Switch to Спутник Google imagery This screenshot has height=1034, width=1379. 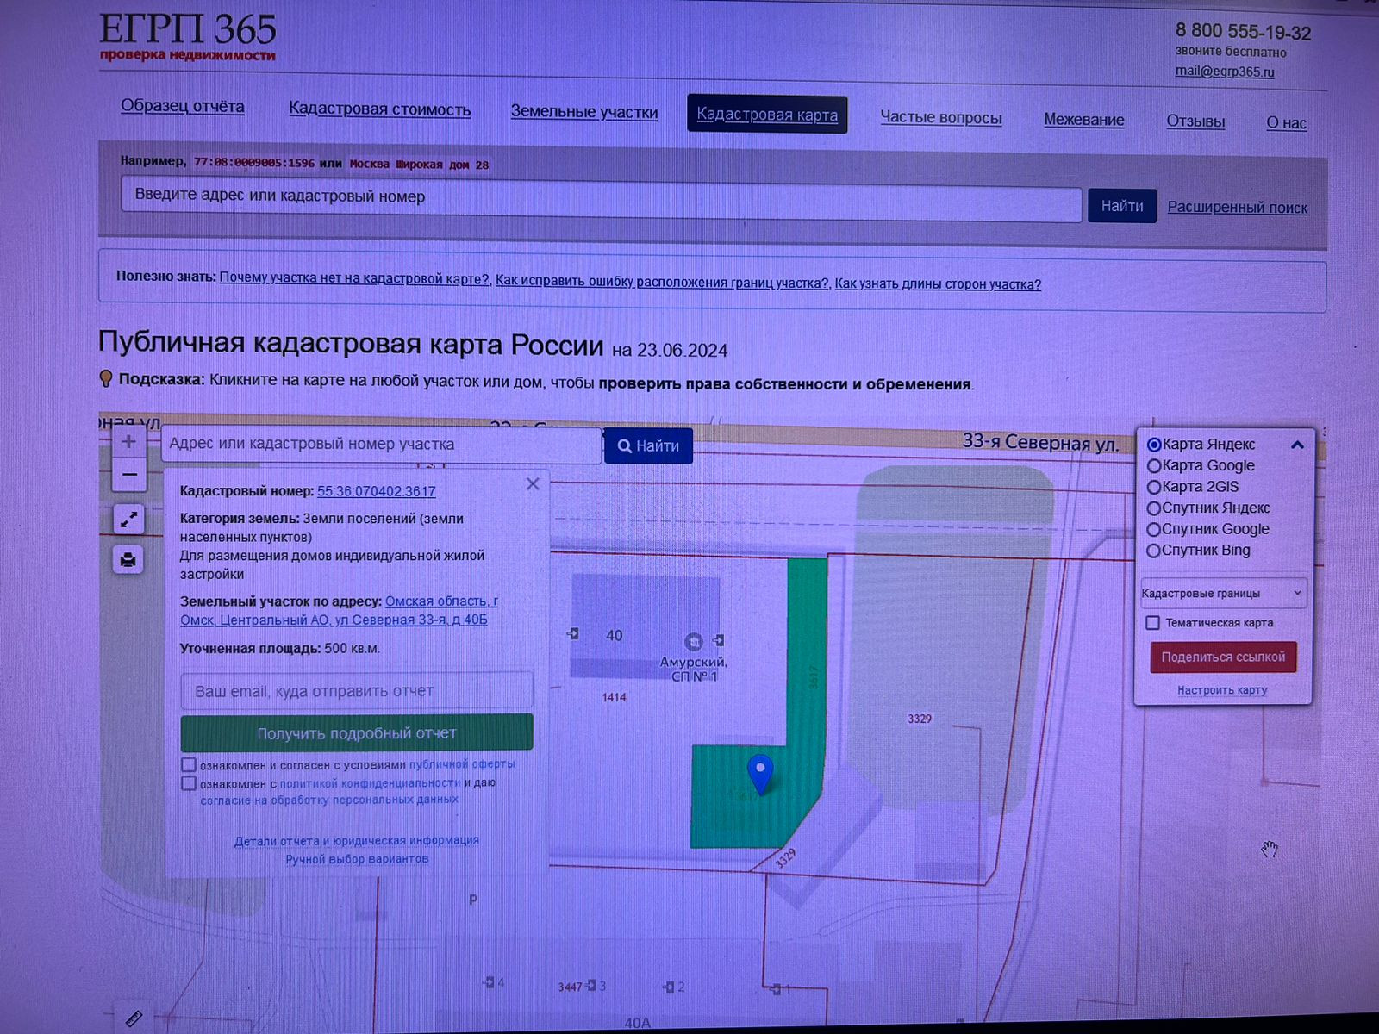(x=1154, y=530)
